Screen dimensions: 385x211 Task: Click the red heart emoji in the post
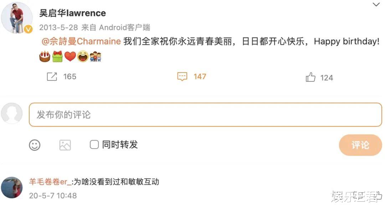(71, 56)
